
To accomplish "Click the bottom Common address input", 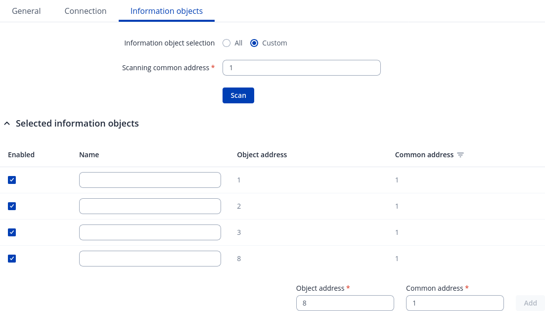I will pyautogui.click(x=454, y=303).
